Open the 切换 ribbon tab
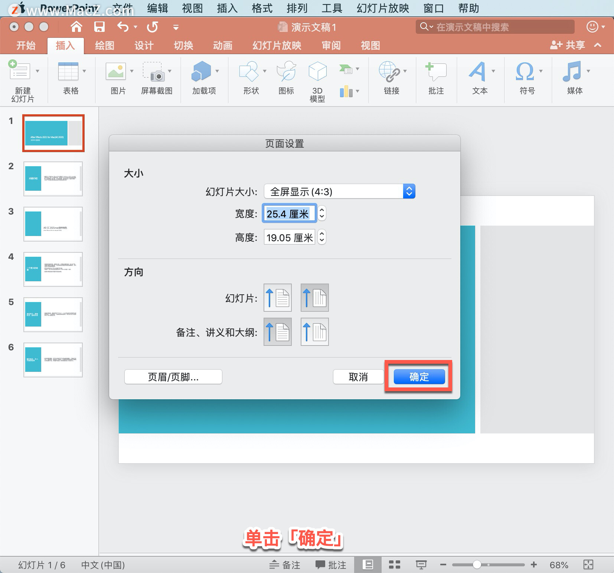 183,45
